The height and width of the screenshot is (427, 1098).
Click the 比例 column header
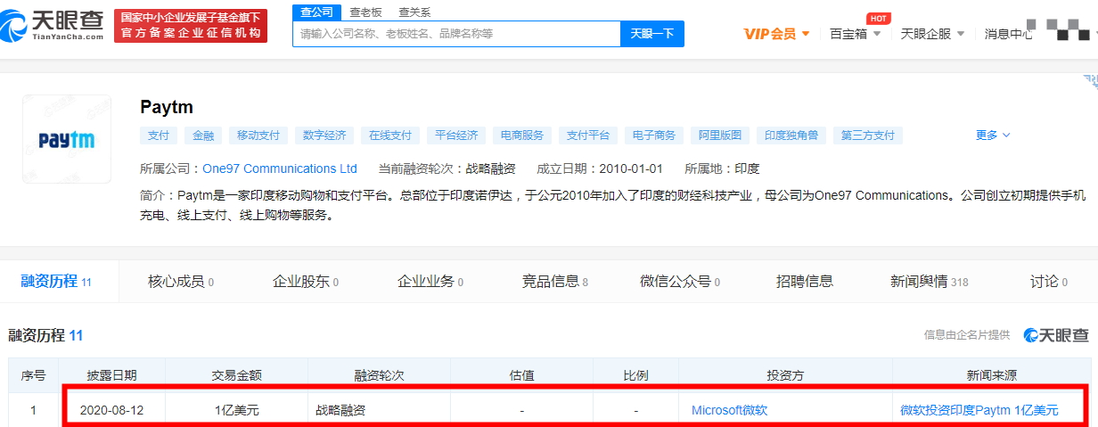(x=635, y=375)
